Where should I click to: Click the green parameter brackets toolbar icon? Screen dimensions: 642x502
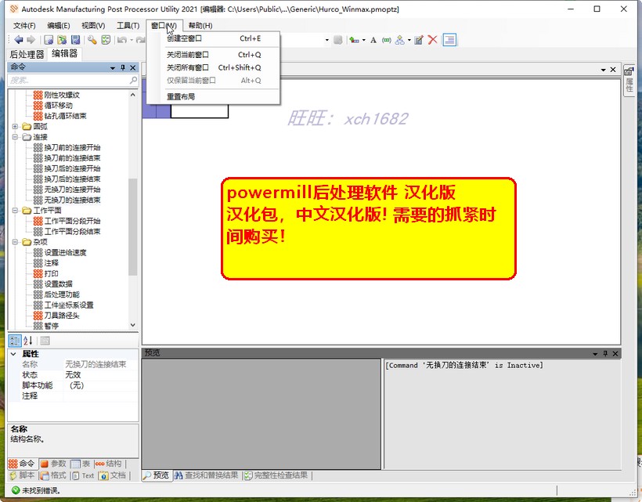click(x=387, y=40)
